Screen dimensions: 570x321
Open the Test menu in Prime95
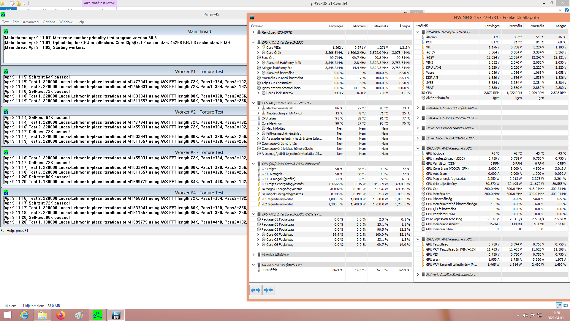[5, 22]
